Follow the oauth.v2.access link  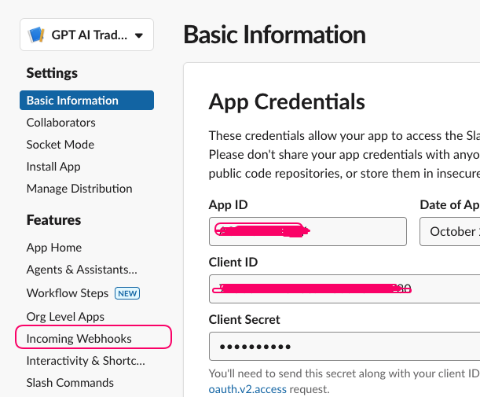[x=247, y=389]
